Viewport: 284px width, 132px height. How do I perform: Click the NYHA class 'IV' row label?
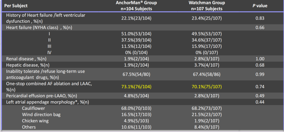[x=49, y=52]
